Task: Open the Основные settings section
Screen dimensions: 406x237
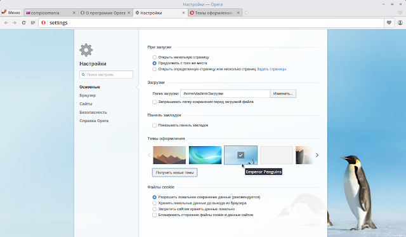Action: [x=89, y=87]
